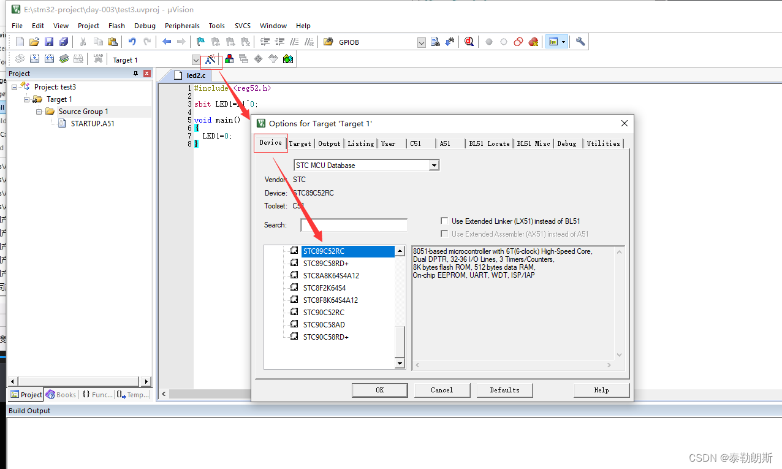Pin the Project panel
Viewport: 782px width, 469px height.
136,74
